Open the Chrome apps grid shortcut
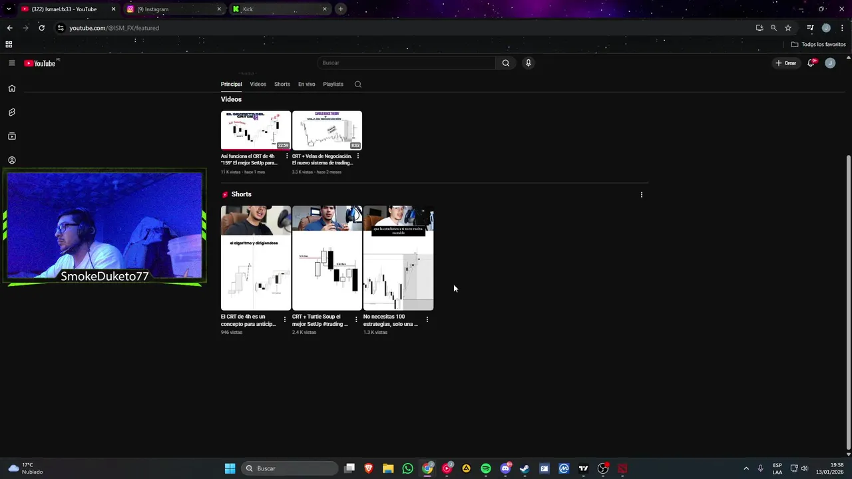This screenshot has width=852, height=479. coord(9,45)
